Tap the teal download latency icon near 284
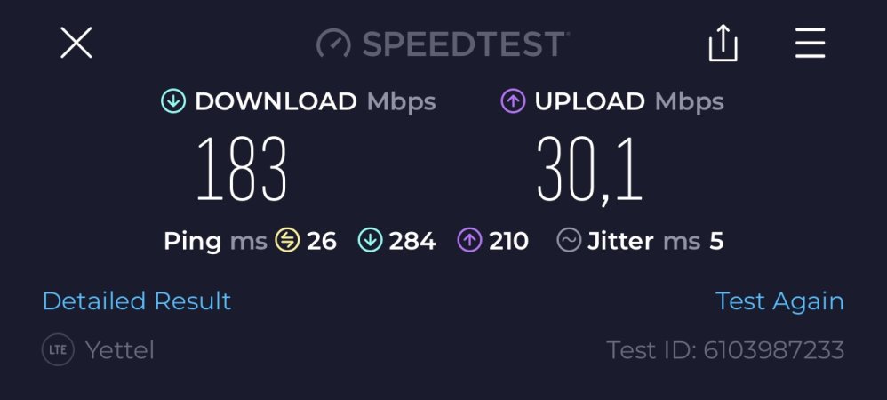This screenshot has width=887, height=400. tap(370, 241)
